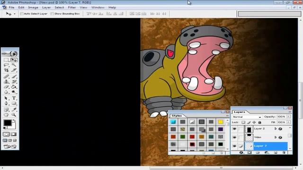Screen dimensions: 303x170
Task: Click the add layer style icon in Layers panel
Action: (241, 153)
